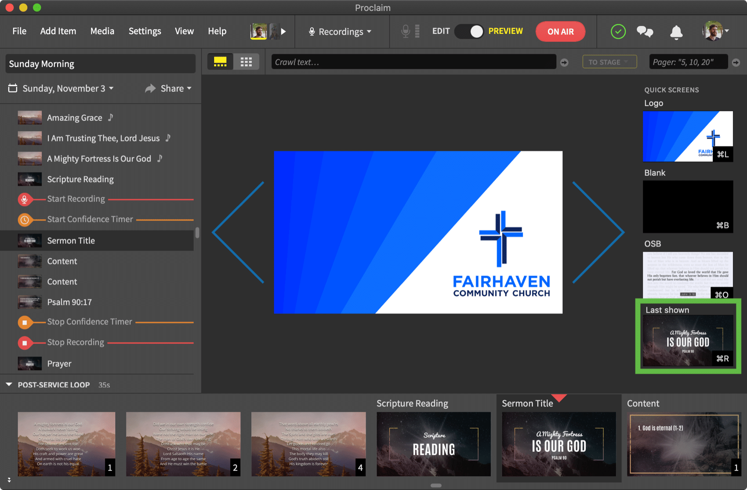Select the Content slide God is eternal
The height and width of the screenshot is (490, 747).
684,444
